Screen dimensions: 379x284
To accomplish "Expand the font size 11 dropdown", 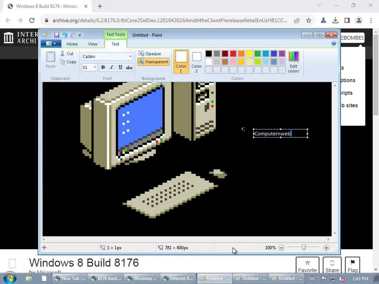I will click(95, 67).
